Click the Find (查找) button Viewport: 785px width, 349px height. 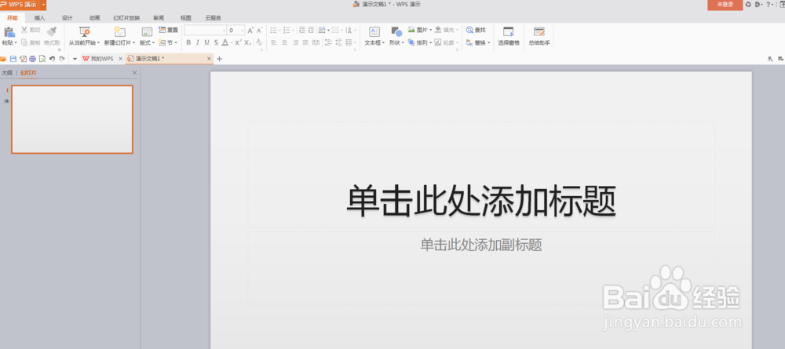pyautogui.click(x=476, y=30)
